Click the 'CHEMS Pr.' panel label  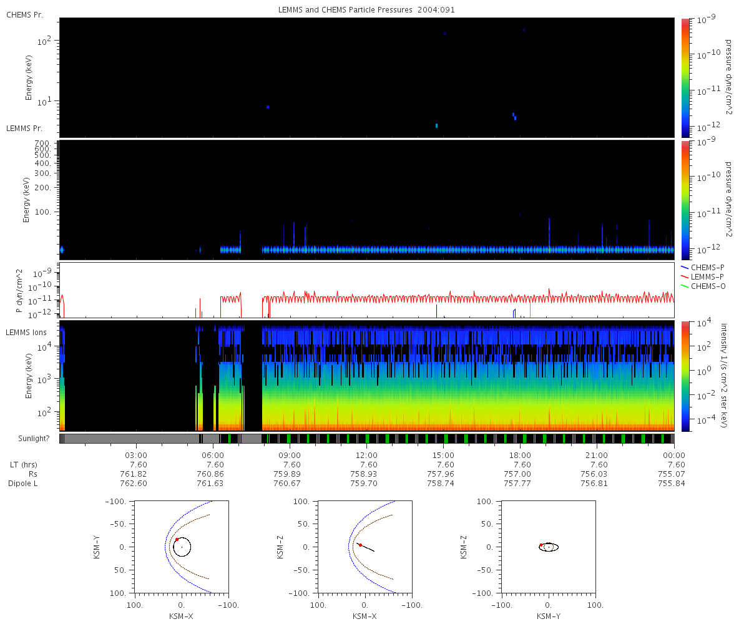(24, 14)
